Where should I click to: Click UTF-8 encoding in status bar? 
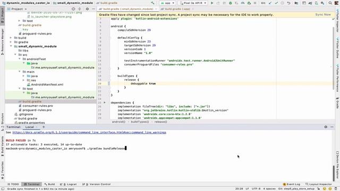tap(256, 189)
